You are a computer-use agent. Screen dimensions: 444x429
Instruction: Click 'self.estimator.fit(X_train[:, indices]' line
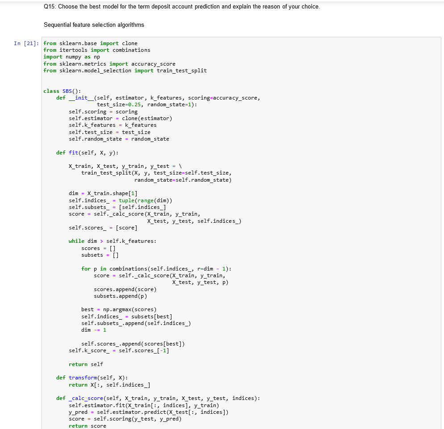pyautogui.click(x=144, y=405)
